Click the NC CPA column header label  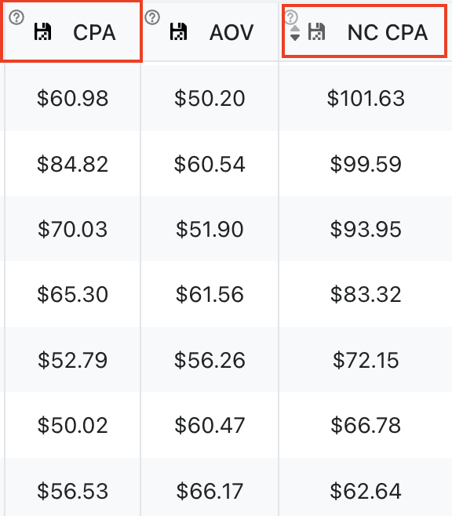388,33
